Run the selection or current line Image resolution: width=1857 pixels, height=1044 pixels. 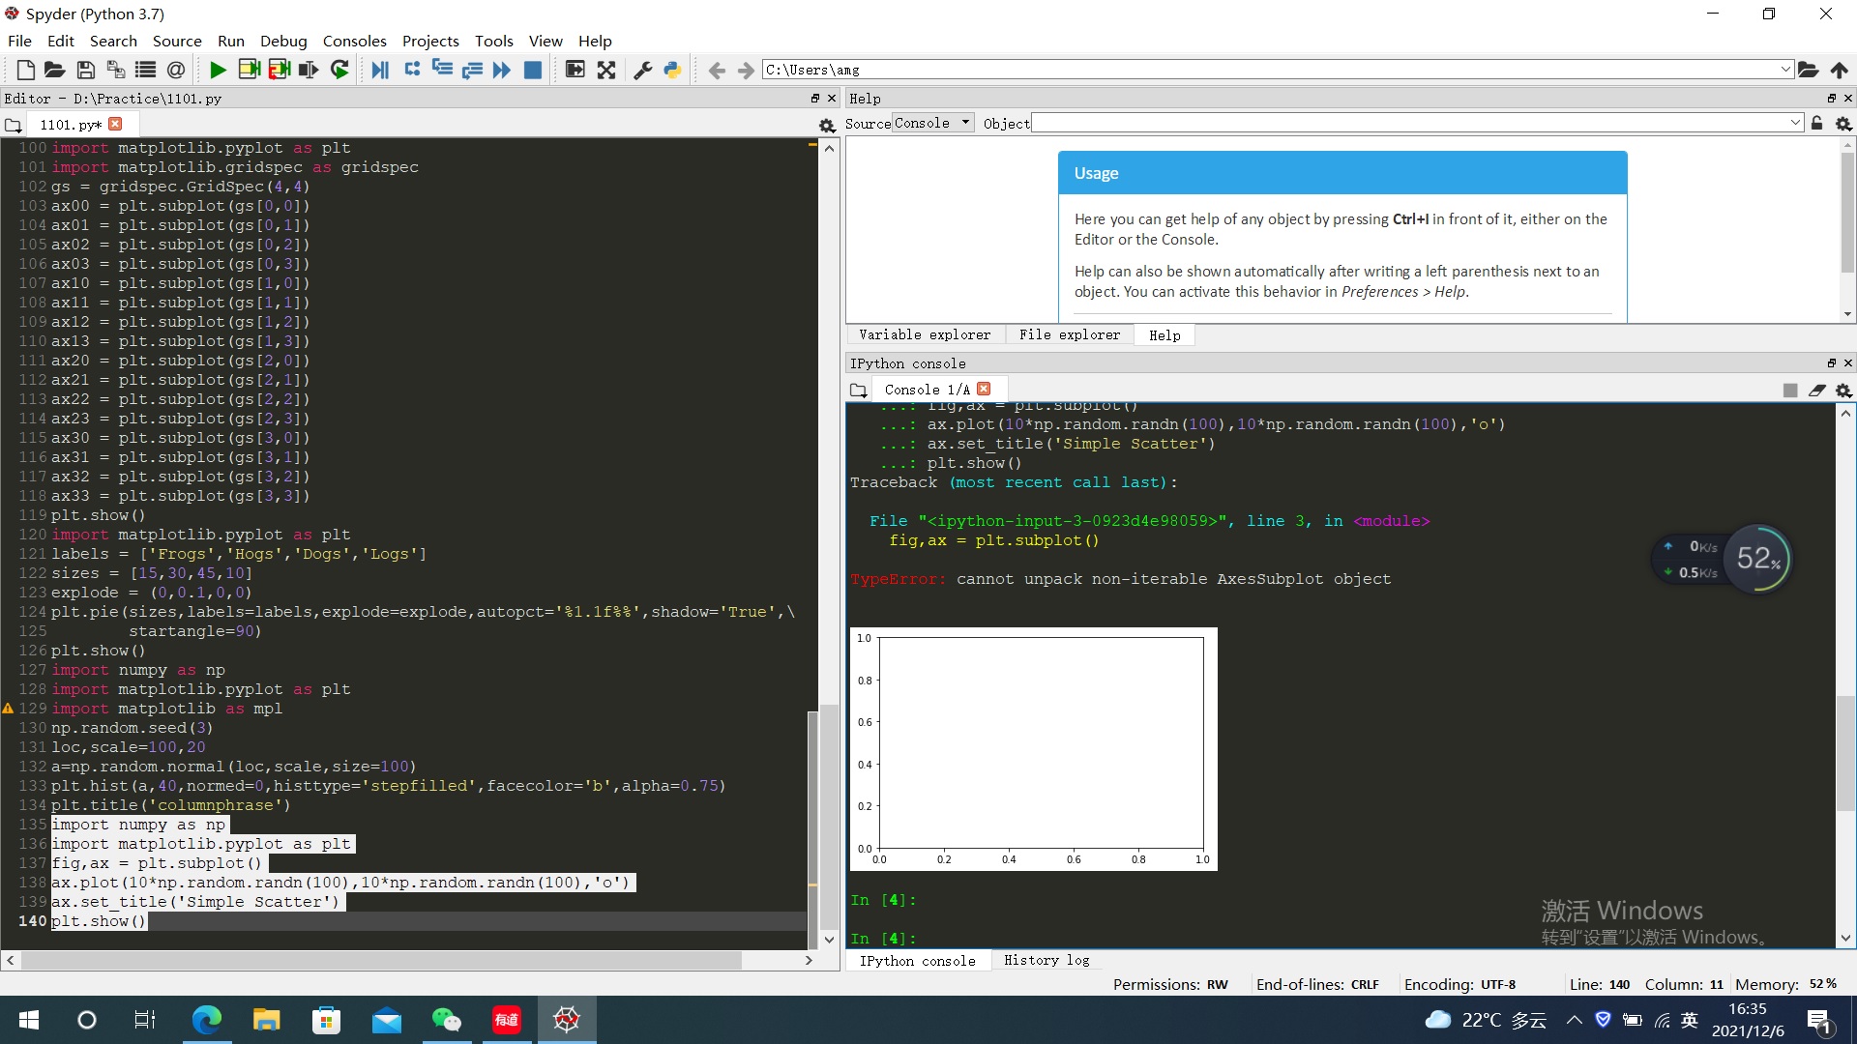(309, 70)
